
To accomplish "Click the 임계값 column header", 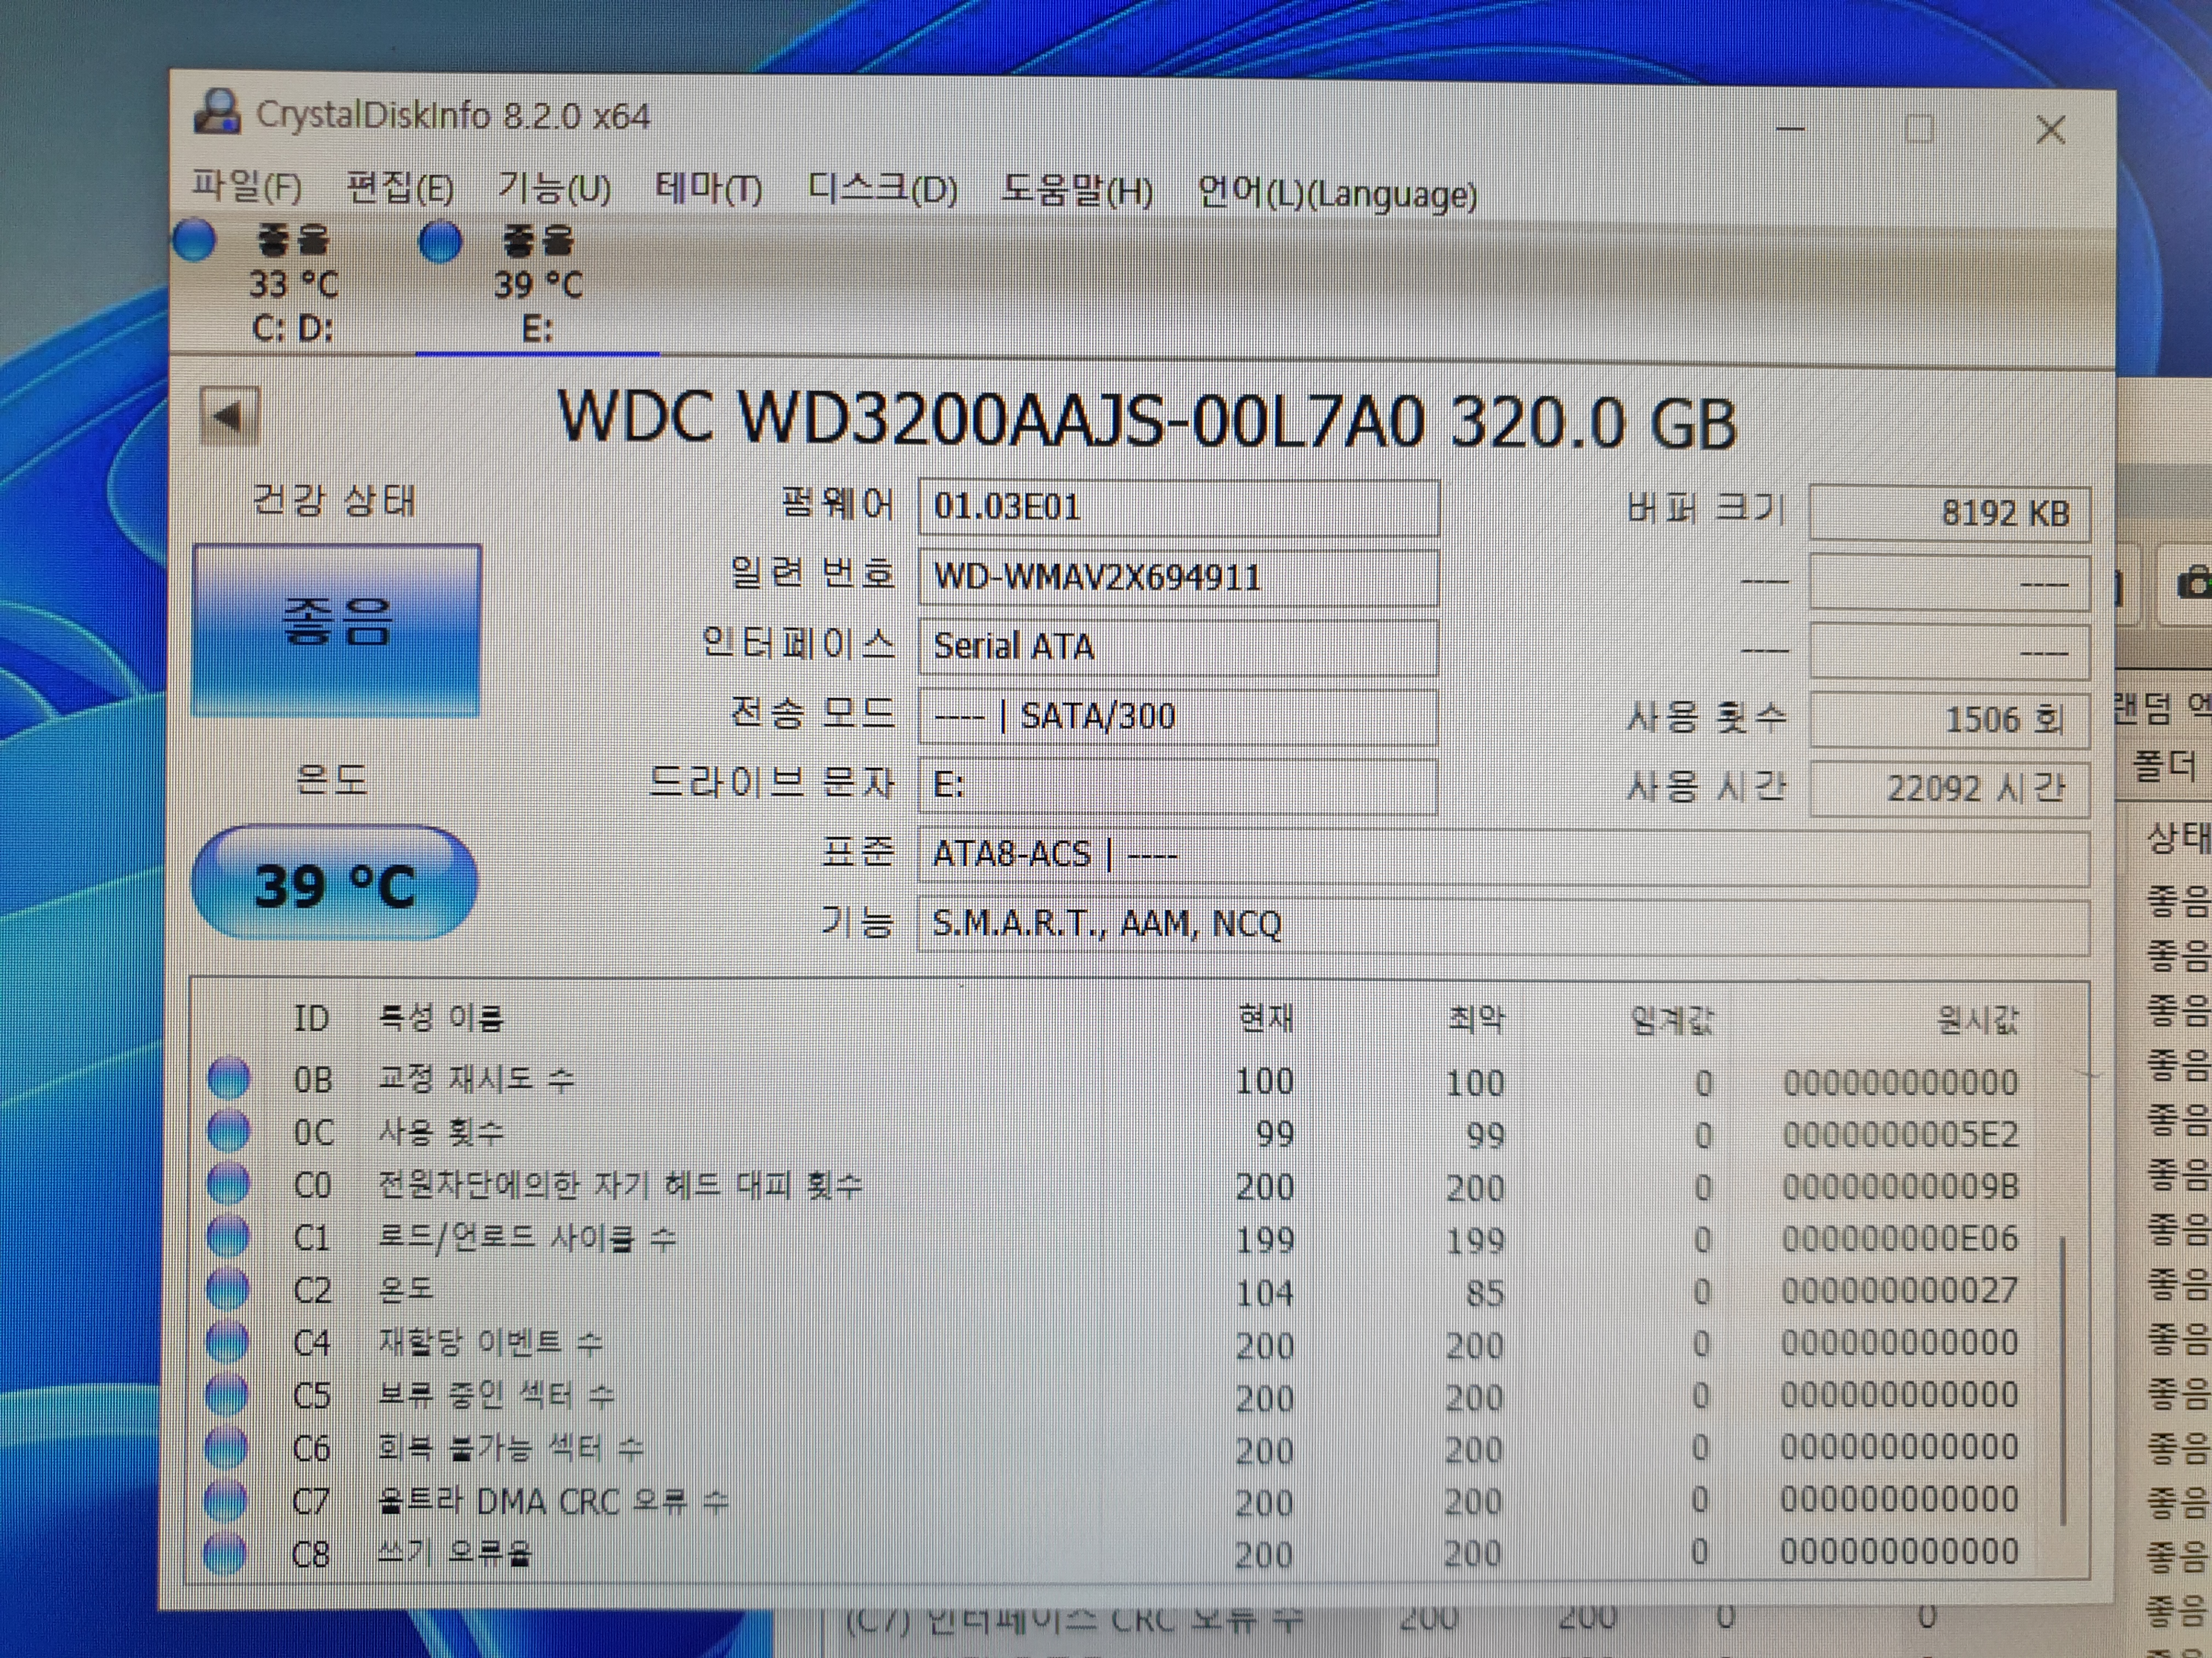I will click(1672, 1020).
